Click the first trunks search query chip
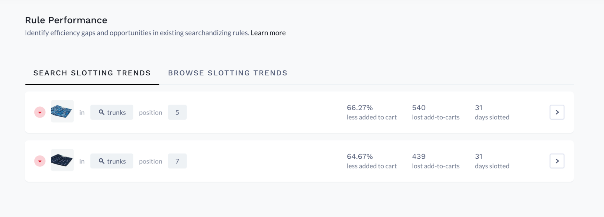The image size is (604, 217). coord(111,112)
